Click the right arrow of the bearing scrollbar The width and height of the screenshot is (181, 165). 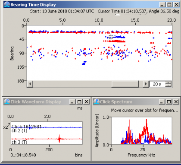coord(146,84)
